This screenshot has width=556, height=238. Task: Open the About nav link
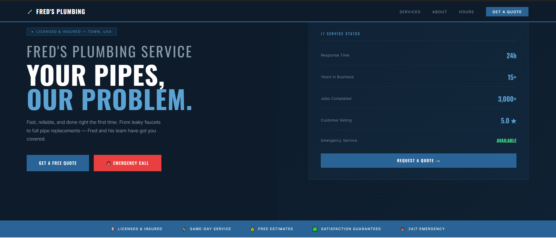440,12
